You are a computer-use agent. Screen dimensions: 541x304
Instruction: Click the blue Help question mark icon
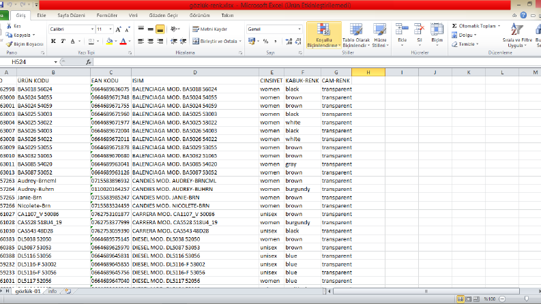click(x=523, y=15)
